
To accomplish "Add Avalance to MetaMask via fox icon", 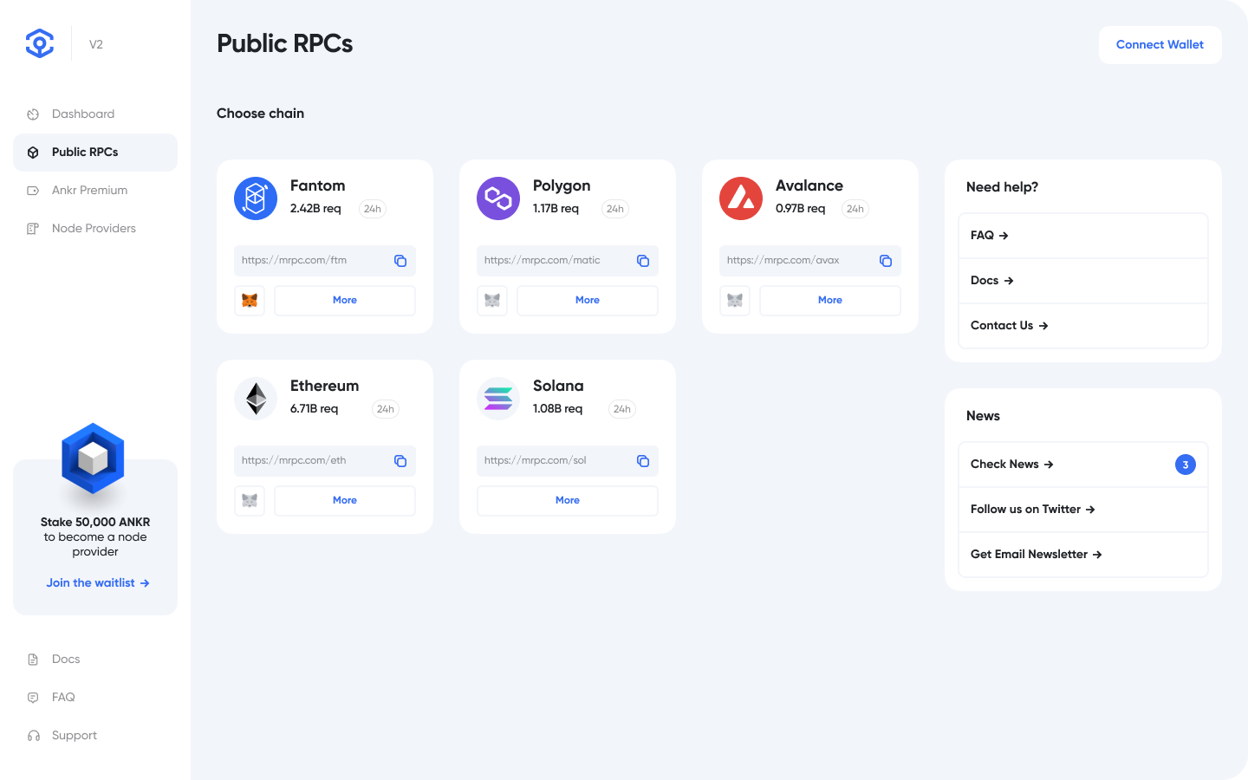I will pyautogui.click(x=735, y=301).
